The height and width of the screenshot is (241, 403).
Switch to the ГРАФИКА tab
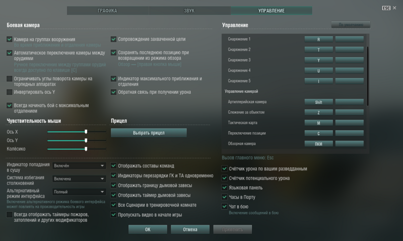(x=107, y=11)
